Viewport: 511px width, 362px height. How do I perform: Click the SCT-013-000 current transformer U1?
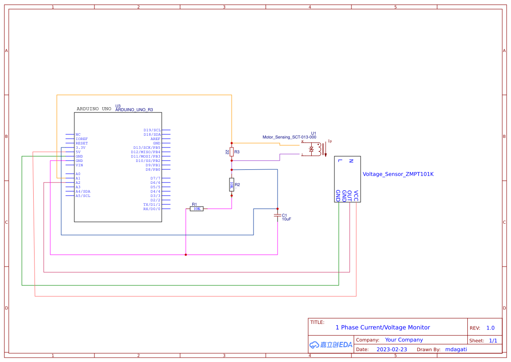coord(312,150)
